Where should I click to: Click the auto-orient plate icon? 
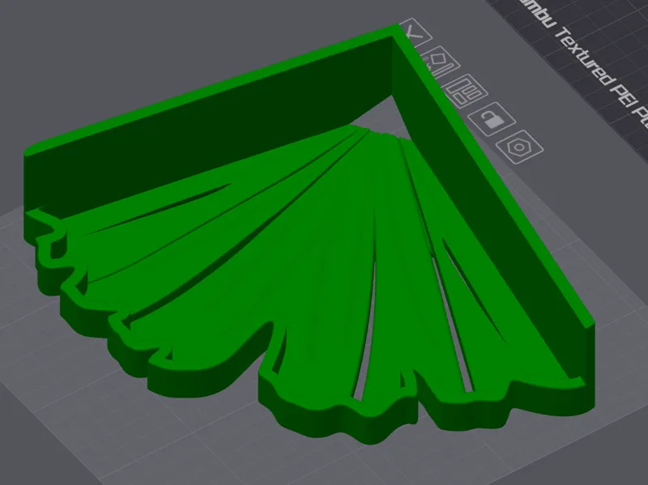441,63
